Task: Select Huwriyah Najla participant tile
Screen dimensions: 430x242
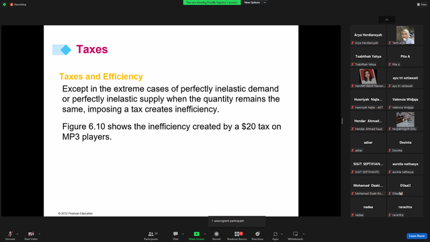Action: [x=368, y=99]
